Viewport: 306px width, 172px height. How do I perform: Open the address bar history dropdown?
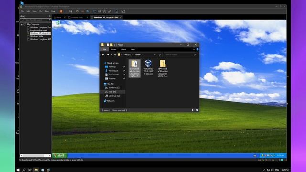point(155,55)
